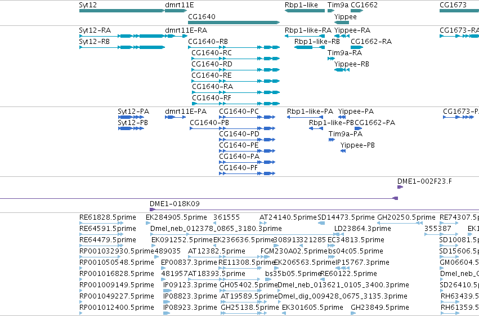Click the CG1662-PA feature

[x=359, y=128]
